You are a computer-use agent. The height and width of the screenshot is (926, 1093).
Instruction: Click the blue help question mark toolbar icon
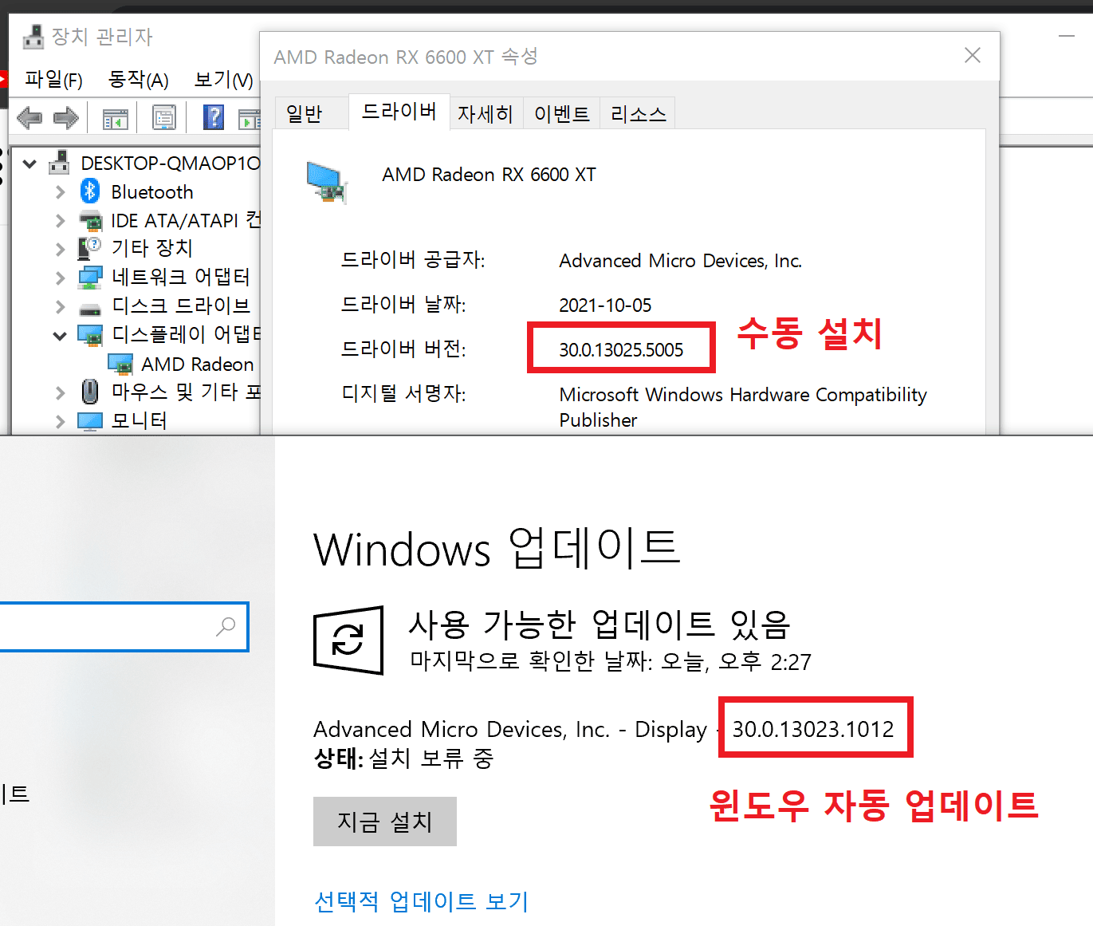click(x=214, y=118)
